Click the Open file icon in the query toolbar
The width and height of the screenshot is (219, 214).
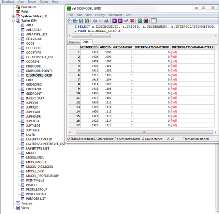tap(75, 21)
